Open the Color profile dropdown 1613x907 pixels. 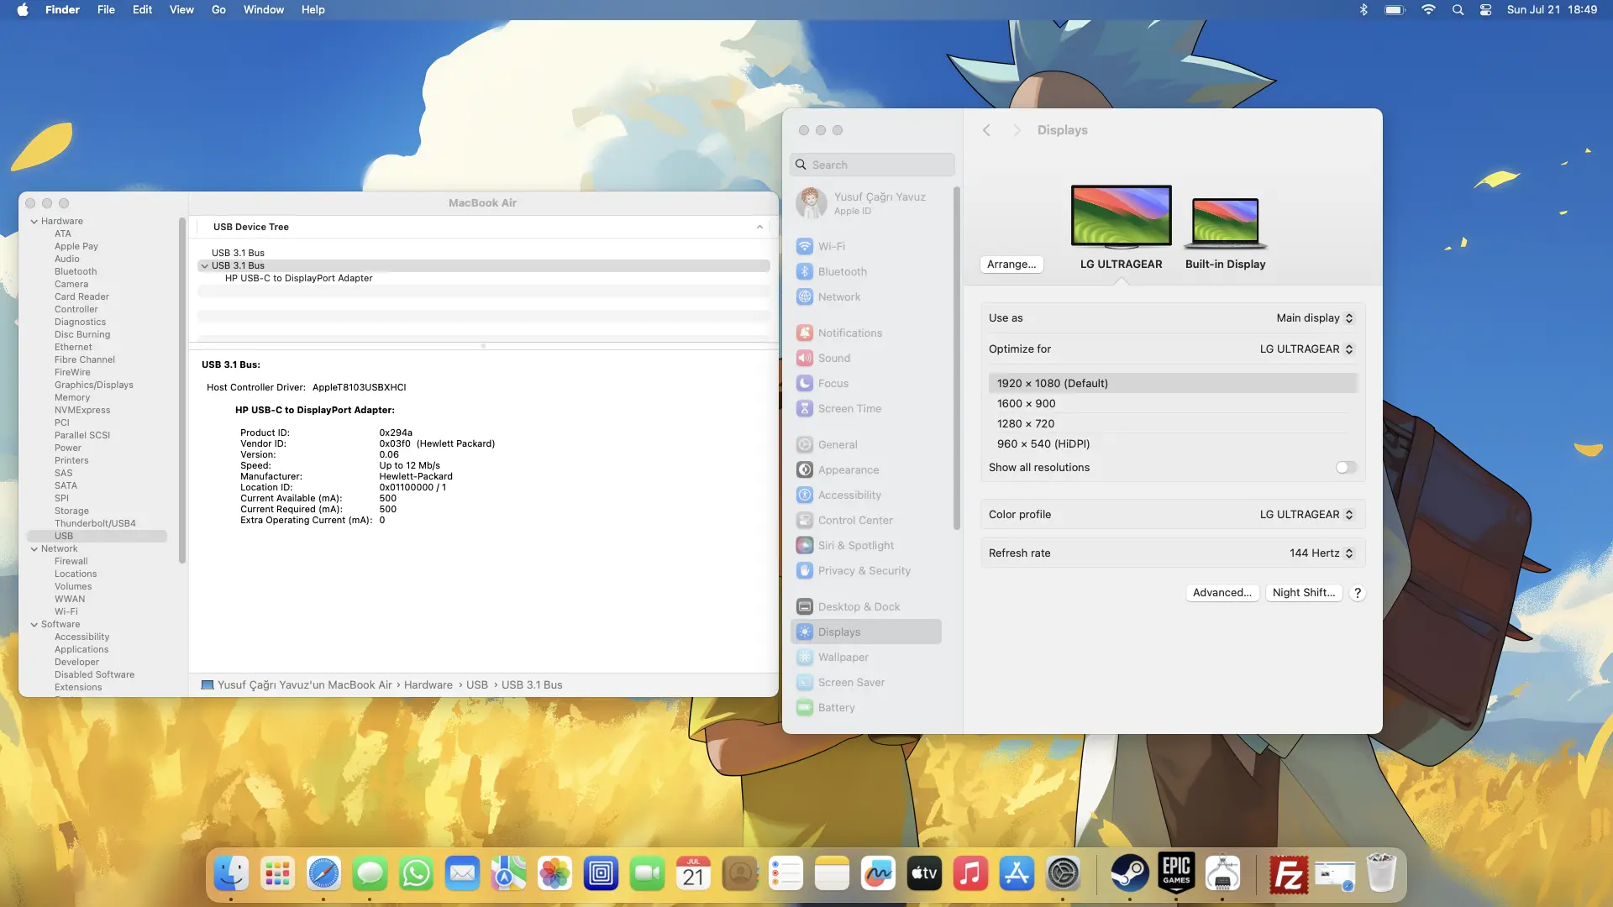pos(1306,515)
